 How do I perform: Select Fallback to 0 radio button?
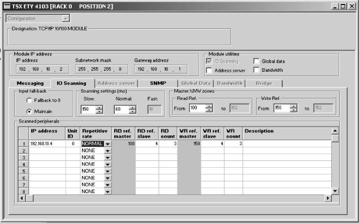(x=29, y=100)
